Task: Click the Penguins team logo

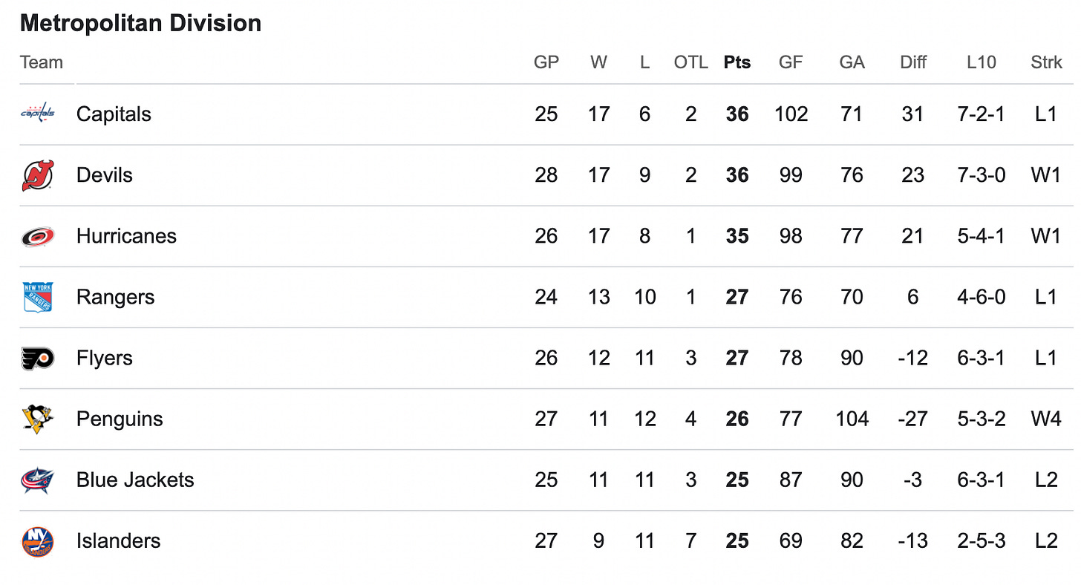Action: 37,419
